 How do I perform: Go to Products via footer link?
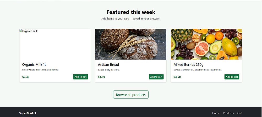pyautogui.click(x=228, y=113)
